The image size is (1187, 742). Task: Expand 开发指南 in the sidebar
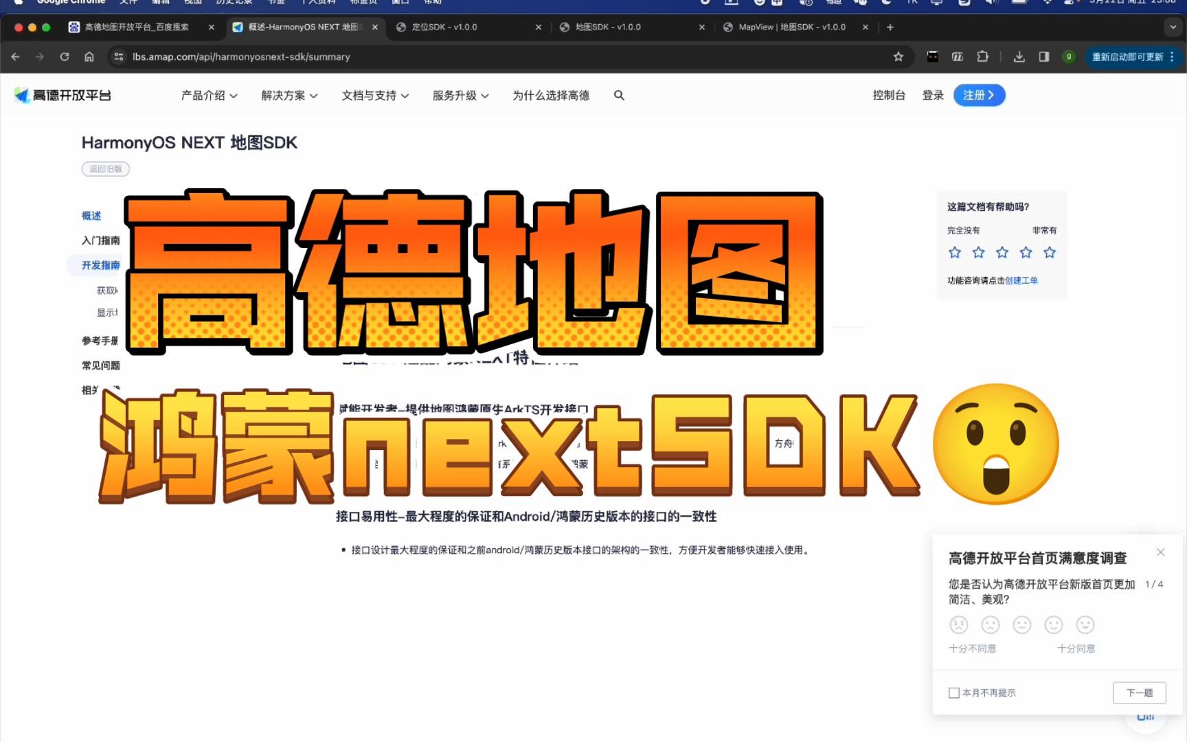pyautogui.click(x=100, y=265)
